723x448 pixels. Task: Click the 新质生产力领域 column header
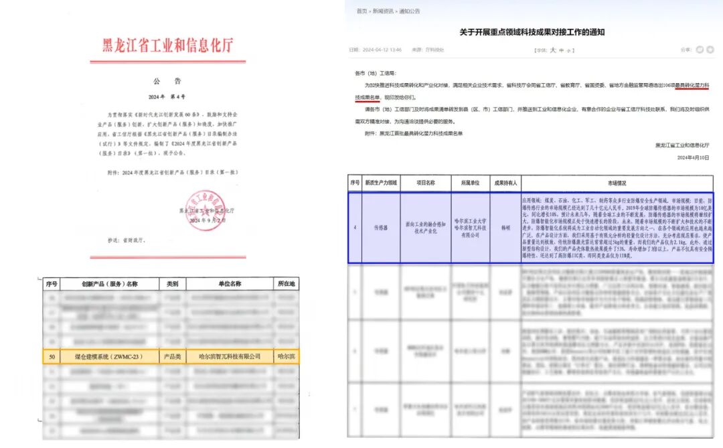[x=381, y=183]
